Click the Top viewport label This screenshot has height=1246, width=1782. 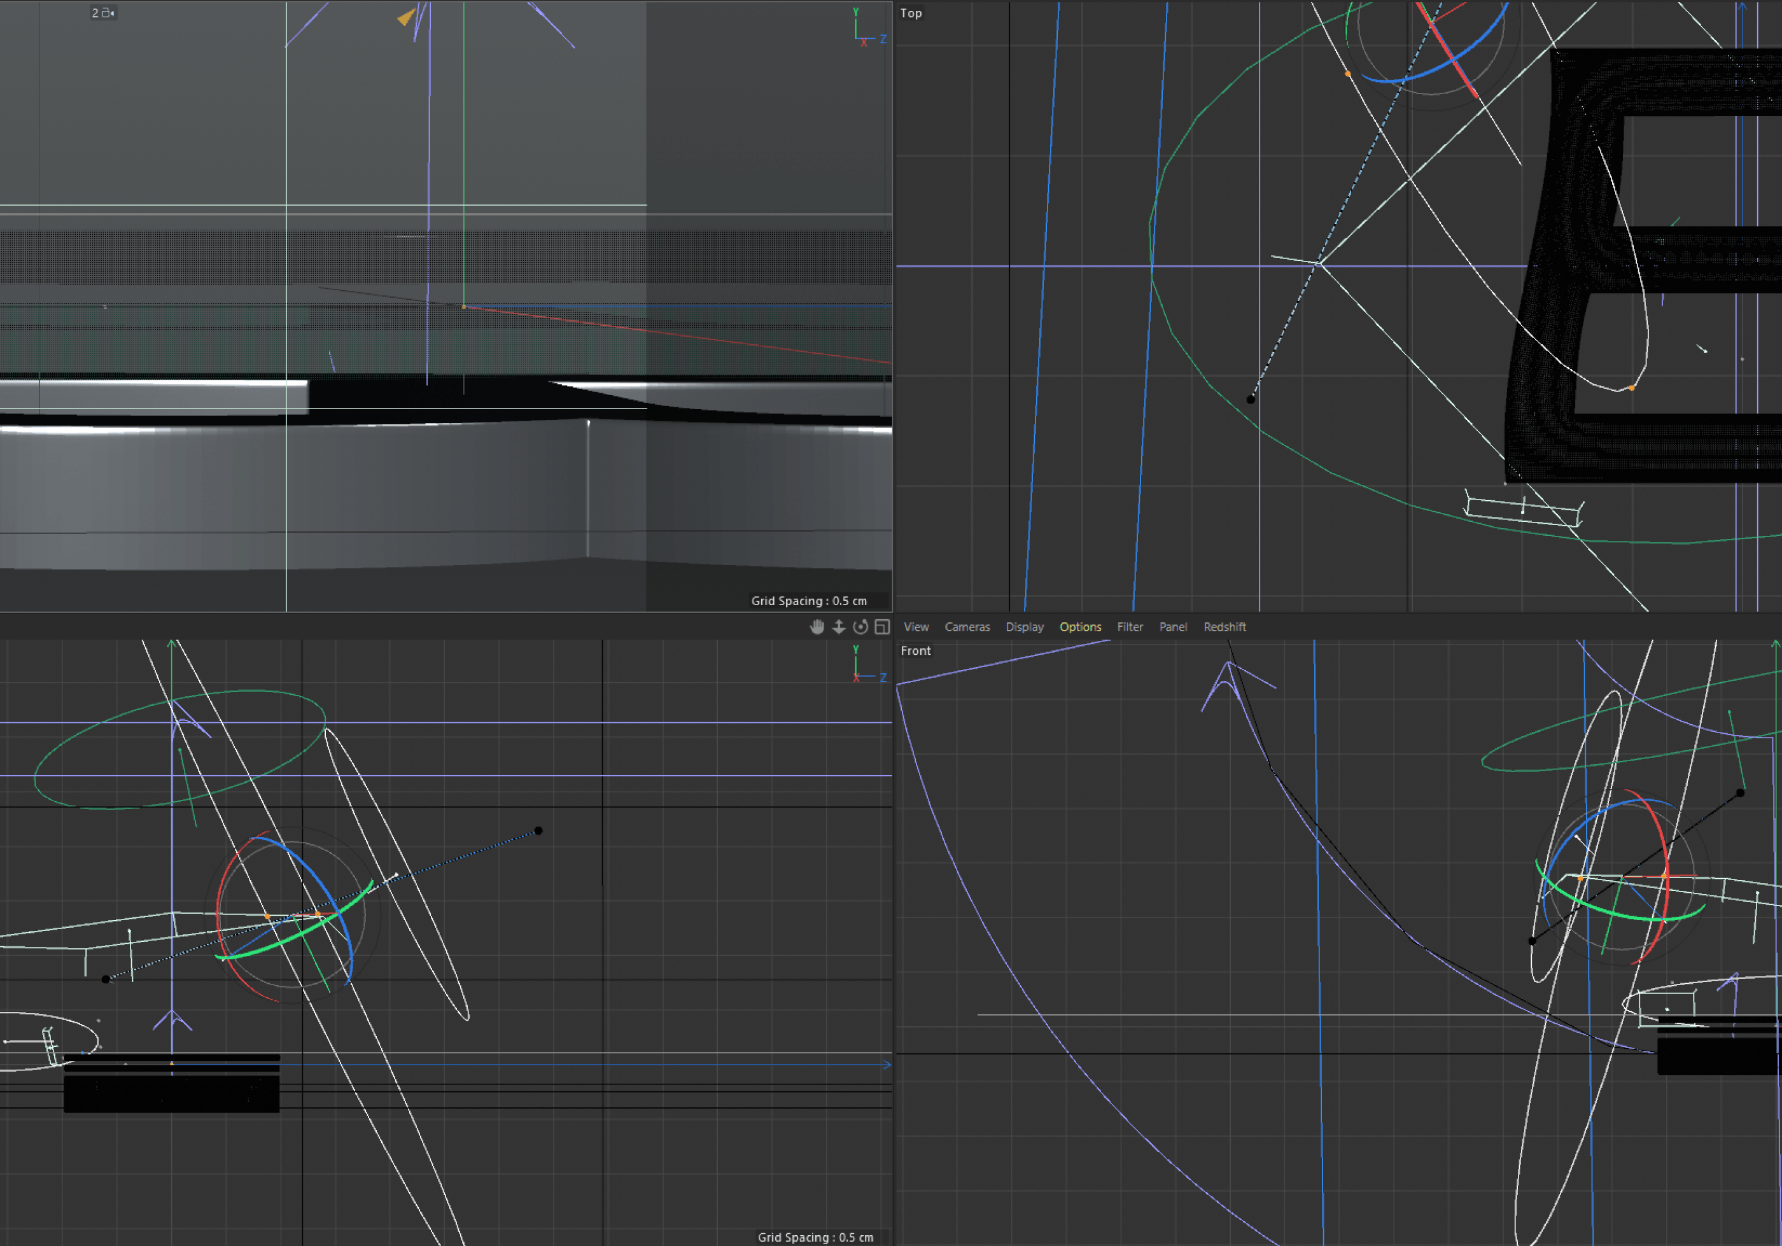click(x=910, y=13)
